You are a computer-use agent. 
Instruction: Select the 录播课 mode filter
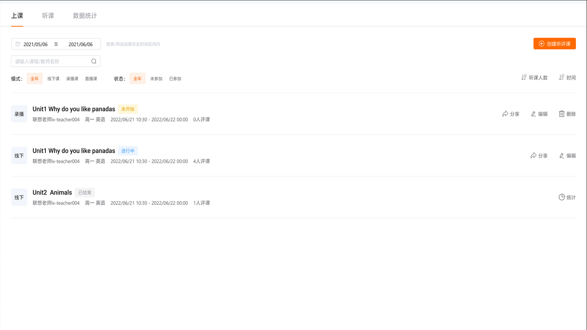(72, 79)
